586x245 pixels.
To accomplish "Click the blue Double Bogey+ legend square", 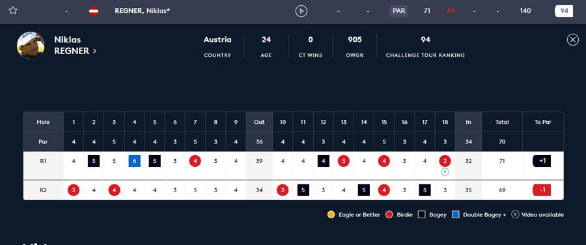I will click(x=455, y=215).
